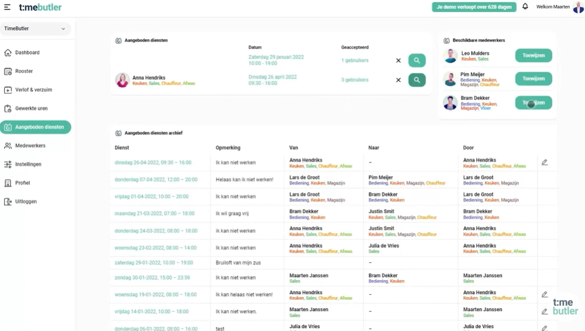Open Maarten's profile avatar menu
Viewport: 585px width, 331px height.
click(x=578, y=7)
